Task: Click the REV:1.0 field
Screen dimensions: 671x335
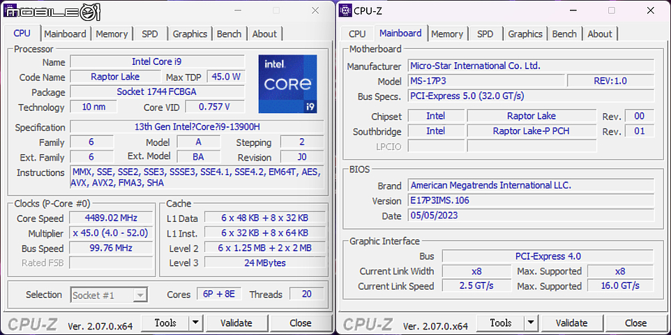Action: [x=610, y=80]
